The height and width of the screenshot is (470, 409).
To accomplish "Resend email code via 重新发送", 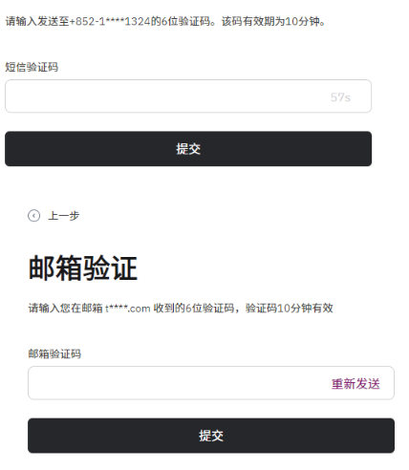I will tap(355, 384).
